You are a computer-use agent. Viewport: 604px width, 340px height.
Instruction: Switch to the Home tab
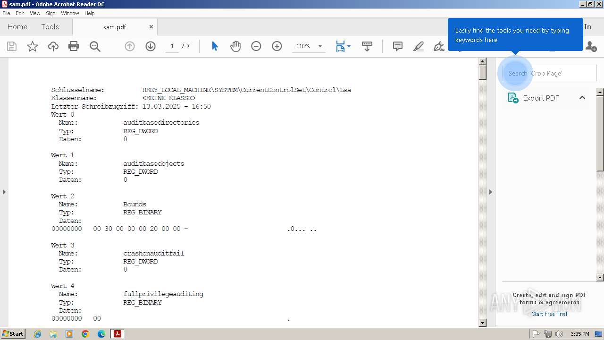(17, 27)
